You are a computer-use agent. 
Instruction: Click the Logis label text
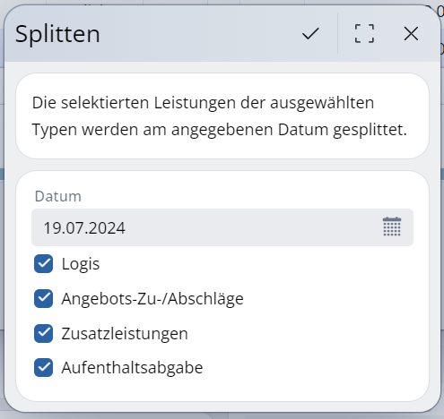pyautogui.click(x=81, y=264)
